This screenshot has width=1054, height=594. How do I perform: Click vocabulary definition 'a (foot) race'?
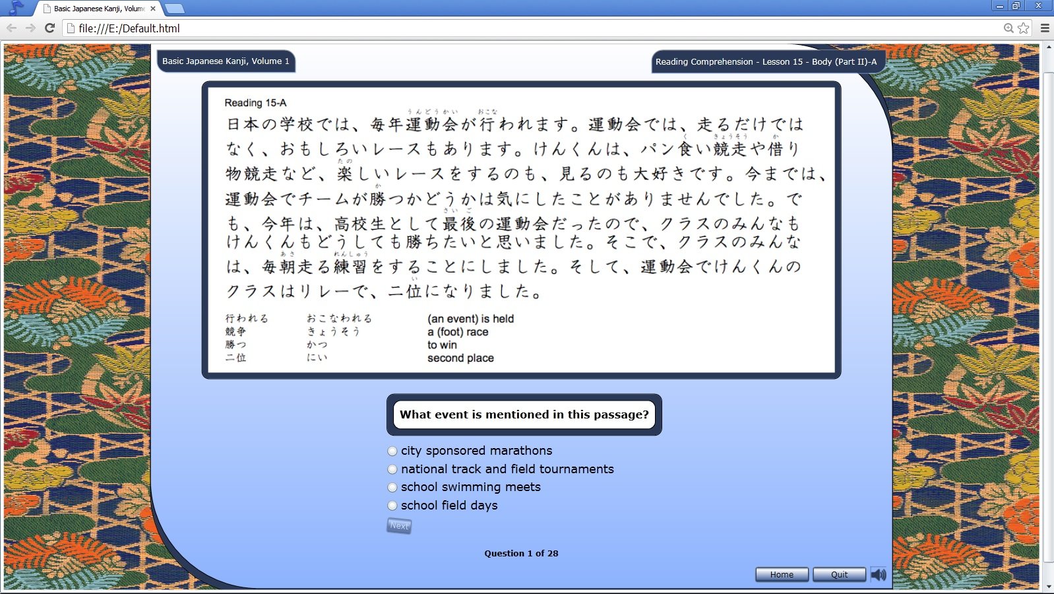[x=458, y=332]
